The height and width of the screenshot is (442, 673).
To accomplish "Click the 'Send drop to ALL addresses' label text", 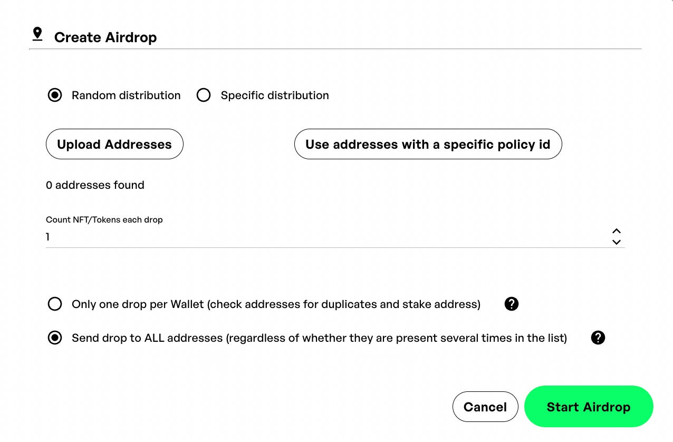I will 319,338.
